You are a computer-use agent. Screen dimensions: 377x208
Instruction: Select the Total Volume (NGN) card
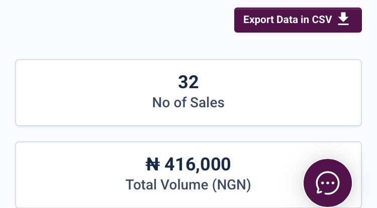click(x=189, y=175)
